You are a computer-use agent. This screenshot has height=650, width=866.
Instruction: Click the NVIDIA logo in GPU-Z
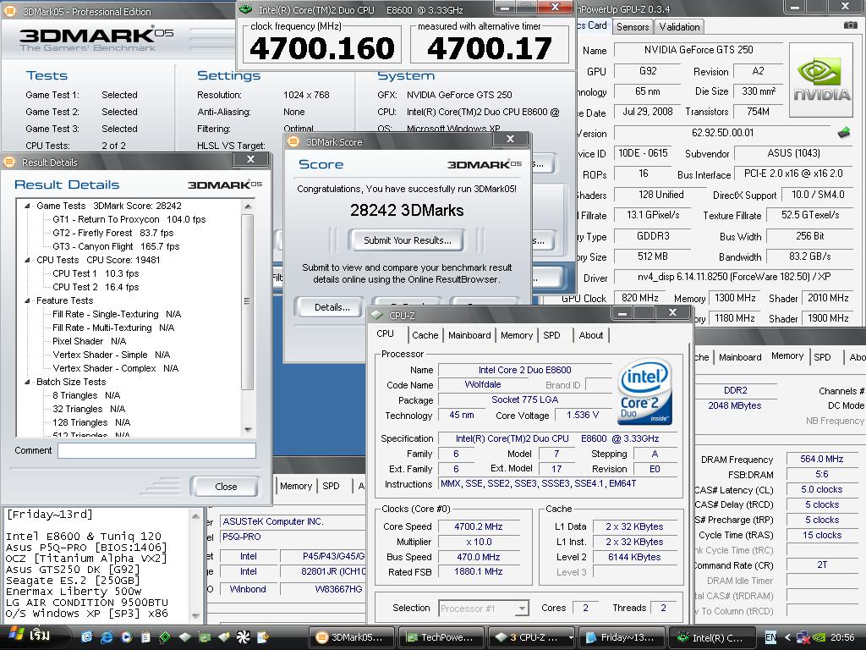pyautogui.click(x=822, y=80)
